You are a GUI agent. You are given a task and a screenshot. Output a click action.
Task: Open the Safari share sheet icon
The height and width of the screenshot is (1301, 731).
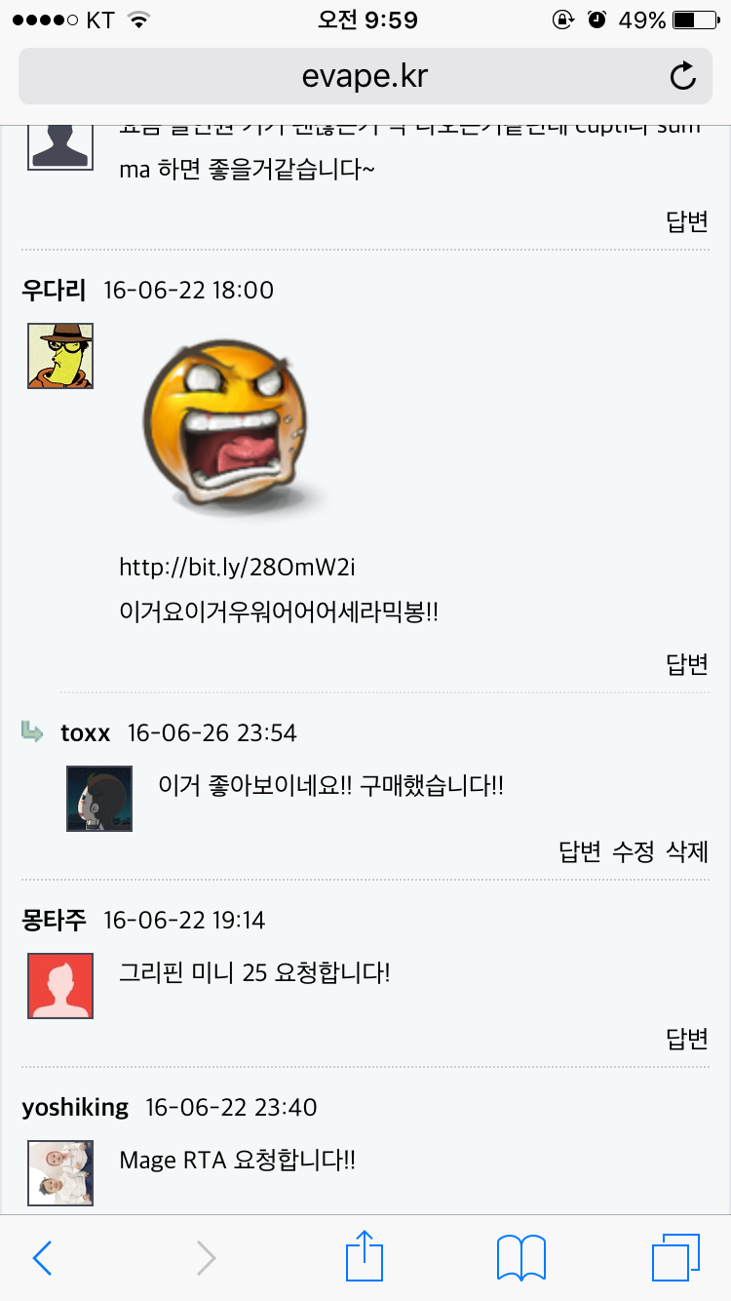click(x=365, y=1255)
